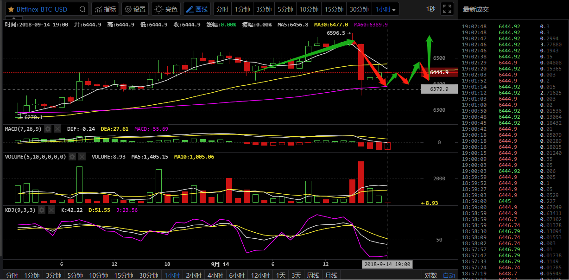The width and height of the screenshot is (569, 280).
Task: Click trade row at 18:58:30 price 6446.79
Action: [513, 231]
